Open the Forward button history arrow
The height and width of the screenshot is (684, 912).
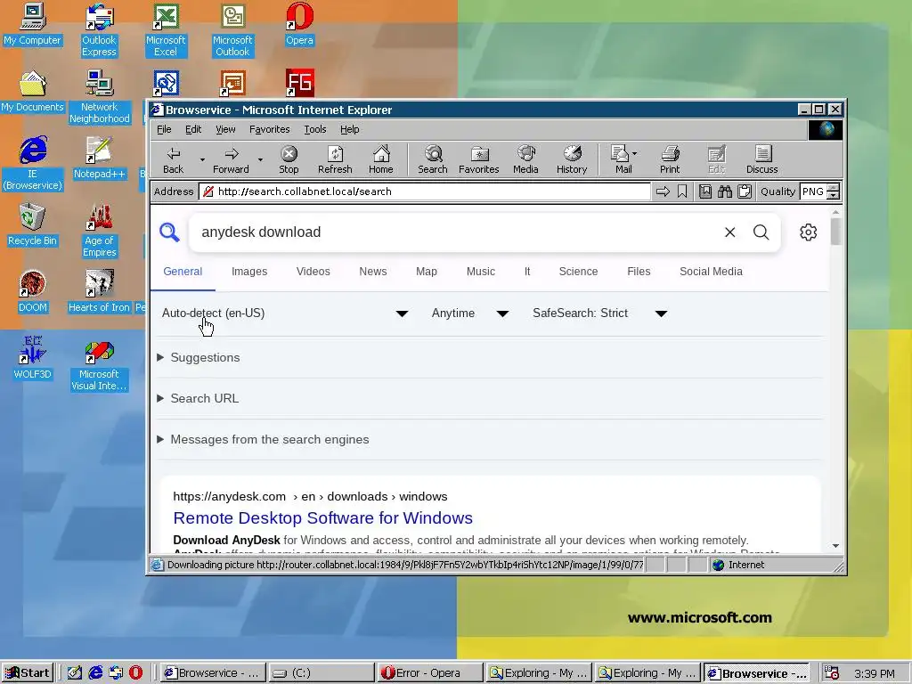(260, 159)
